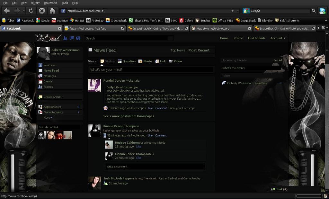Show more bookmarks with the chevron

pos(325,20)
